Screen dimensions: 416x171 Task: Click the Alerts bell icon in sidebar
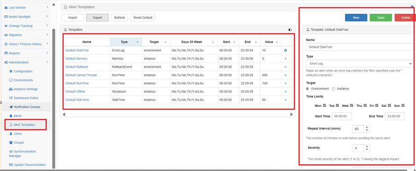pos(11,116)
